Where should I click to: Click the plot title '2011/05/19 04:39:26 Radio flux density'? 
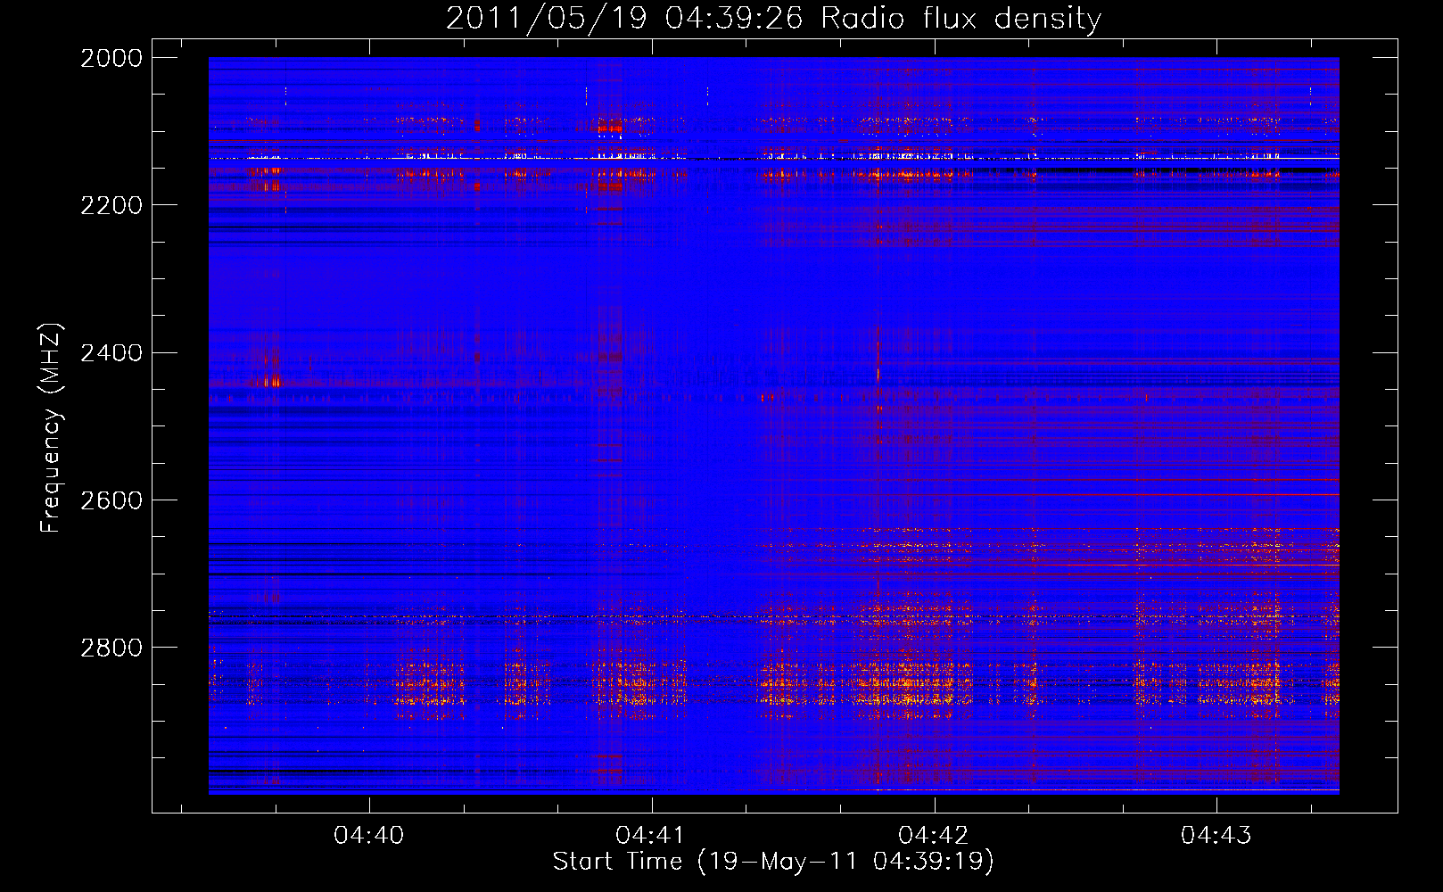773,18
